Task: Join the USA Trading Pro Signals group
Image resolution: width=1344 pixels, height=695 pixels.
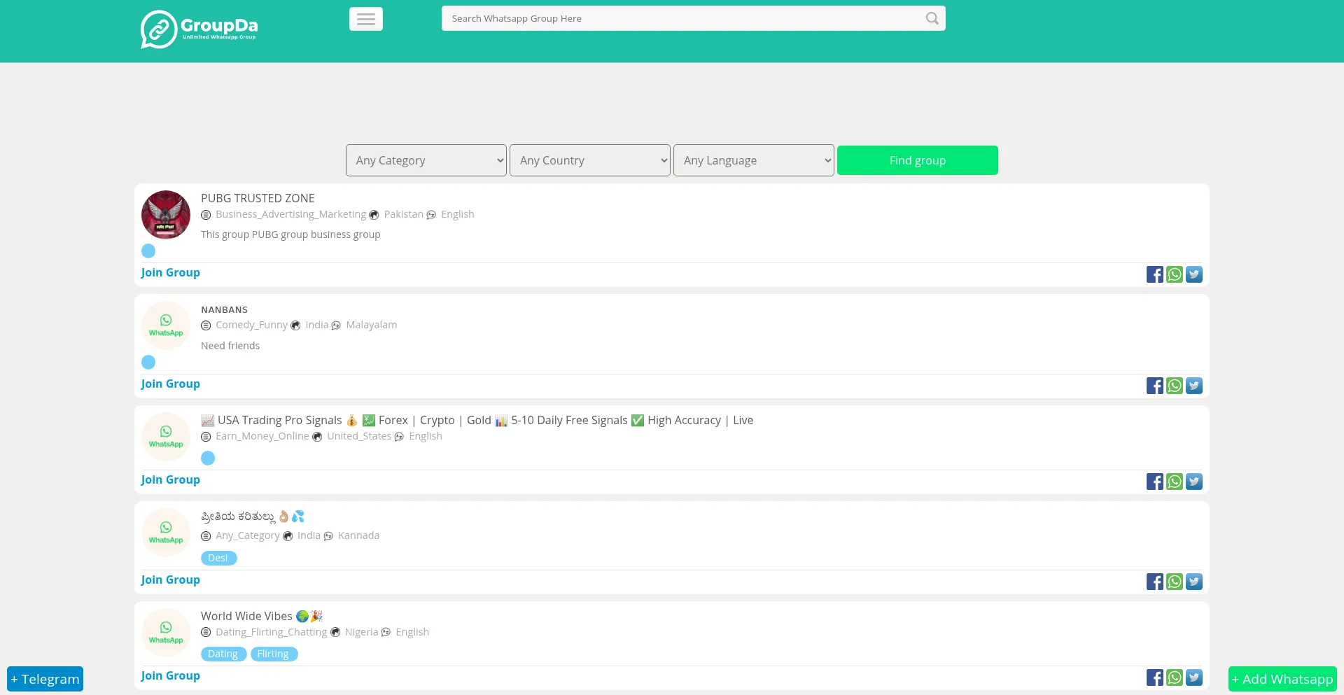Action: pyautogui.click(x=170, y=479)
